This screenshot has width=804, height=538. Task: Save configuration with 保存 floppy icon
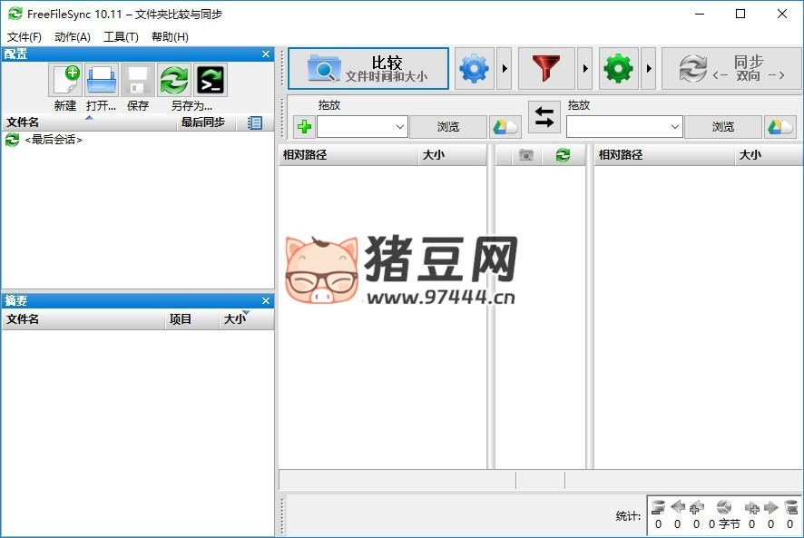coord(137,80)
